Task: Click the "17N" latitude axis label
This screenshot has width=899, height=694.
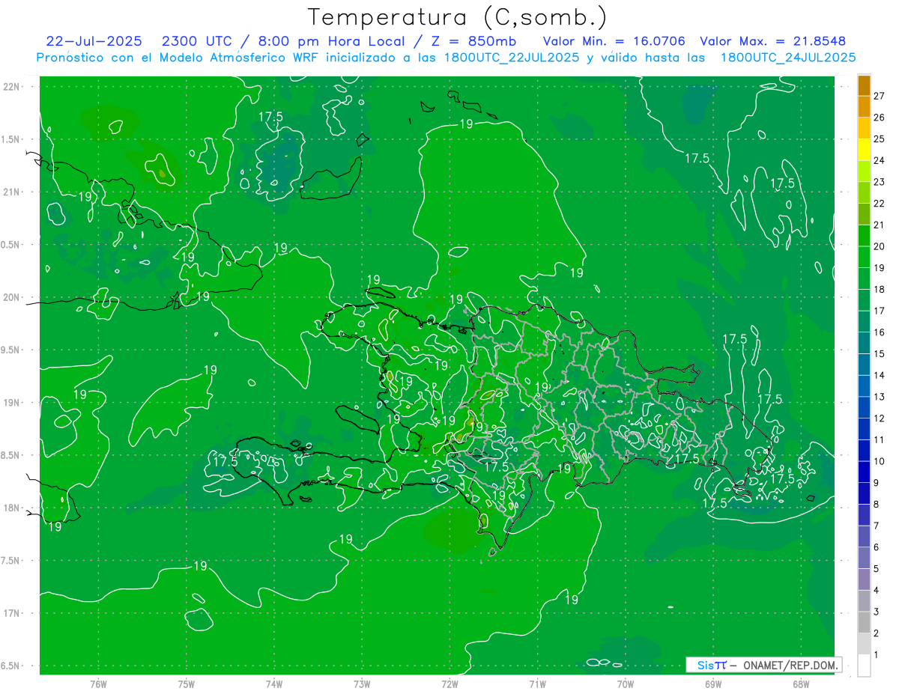Action: tap(12, 613)
